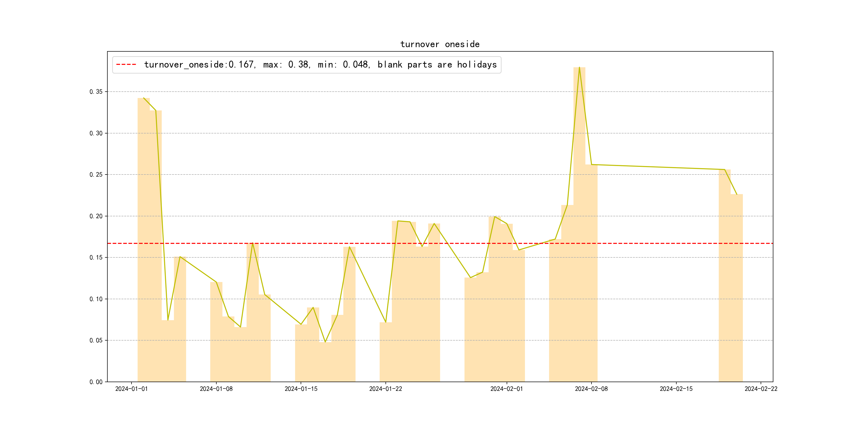Click the x-axis label 2024-02-22
The height and width of the screenshot is (429, 859).
tap(761, 389)
